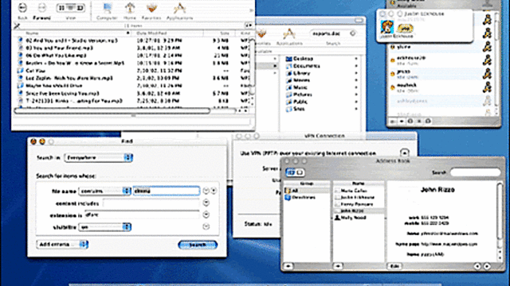Viewport: 510px width, 286px height.
Task: Open Computer from the Finder toolbar
Action: 107,9
